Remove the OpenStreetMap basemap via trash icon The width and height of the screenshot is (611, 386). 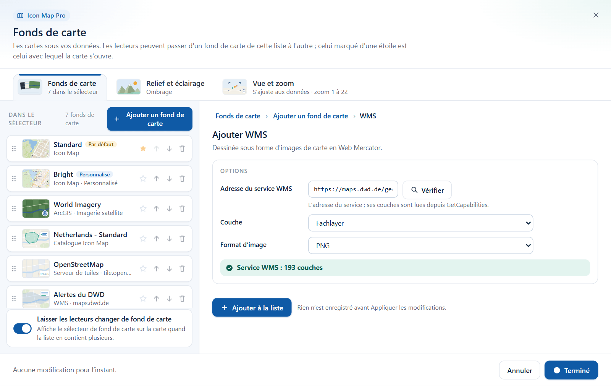pos(182,269)
